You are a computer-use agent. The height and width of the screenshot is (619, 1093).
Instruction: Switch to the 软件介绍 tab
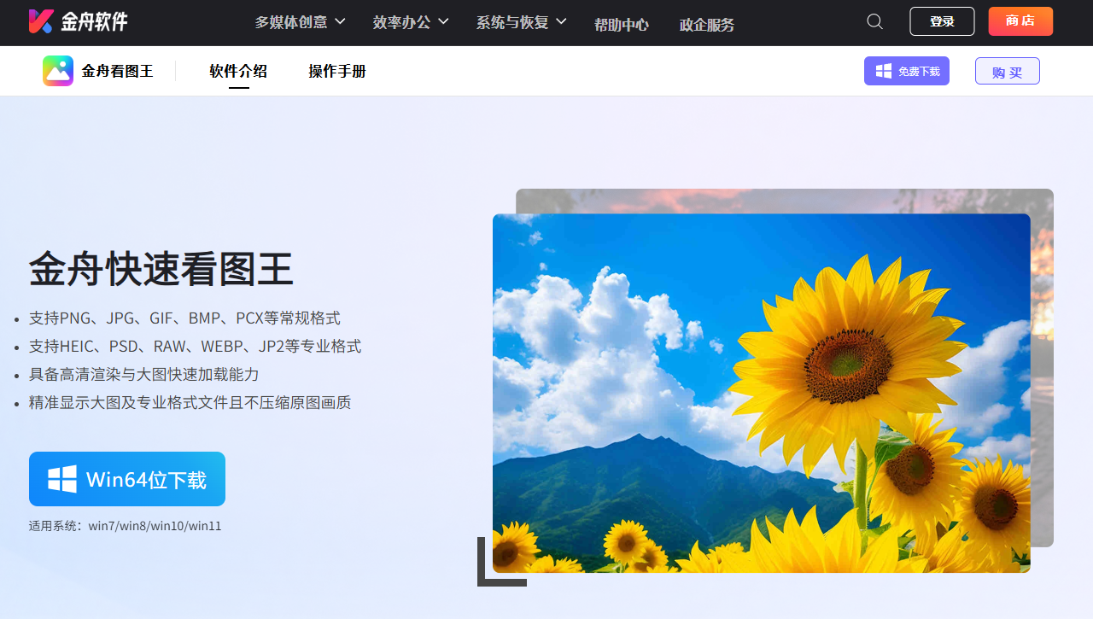click(x=238, y=72)
